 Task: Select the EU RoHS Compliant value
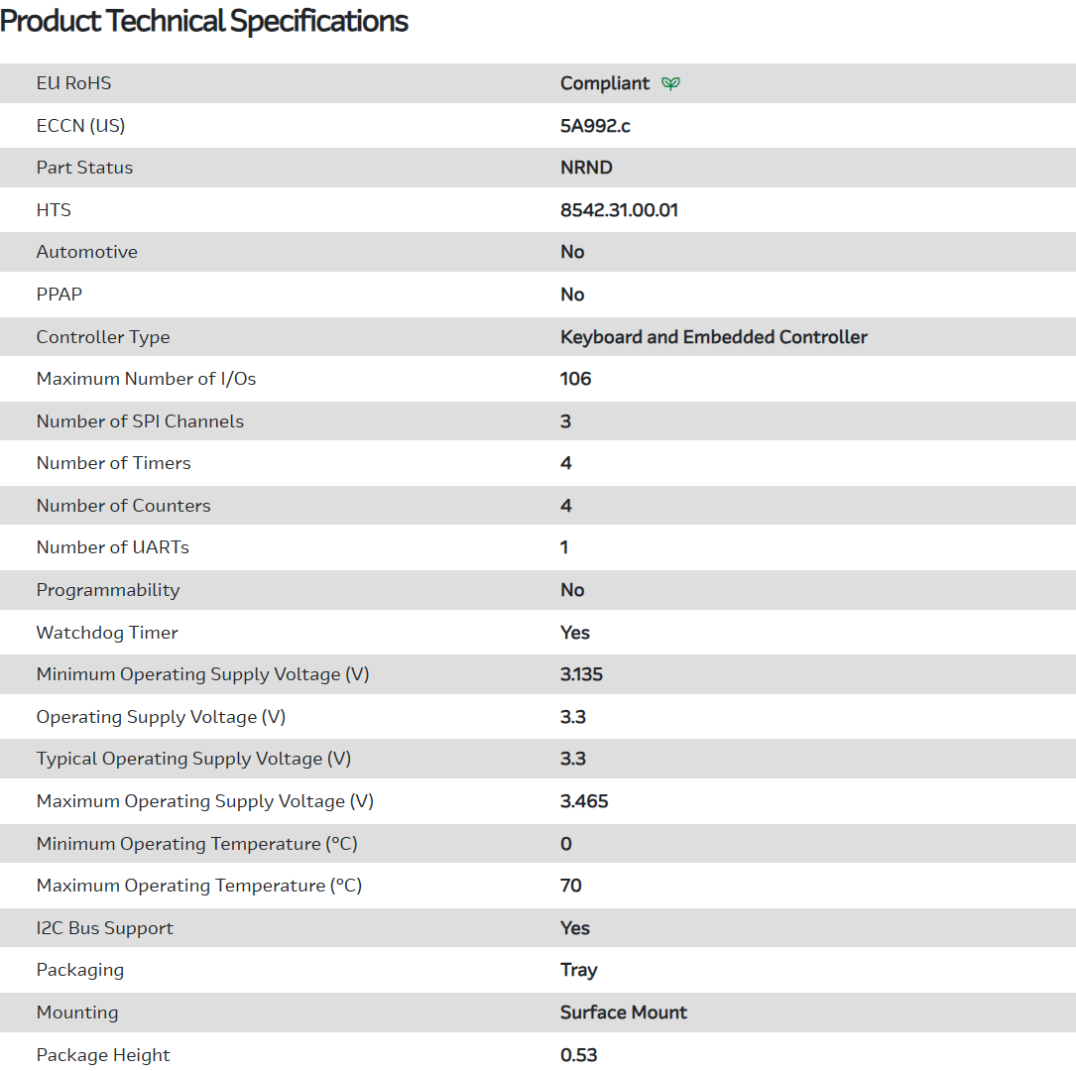pyautogui.click(x=605, y=83)
